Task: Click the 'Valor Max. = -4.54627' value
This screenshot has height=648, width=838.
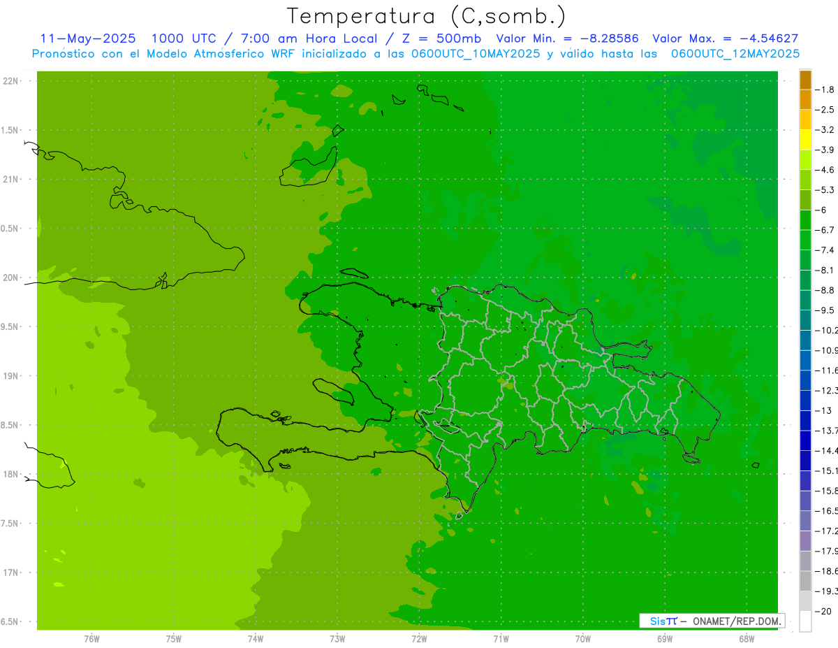Action: coord(726,38)
